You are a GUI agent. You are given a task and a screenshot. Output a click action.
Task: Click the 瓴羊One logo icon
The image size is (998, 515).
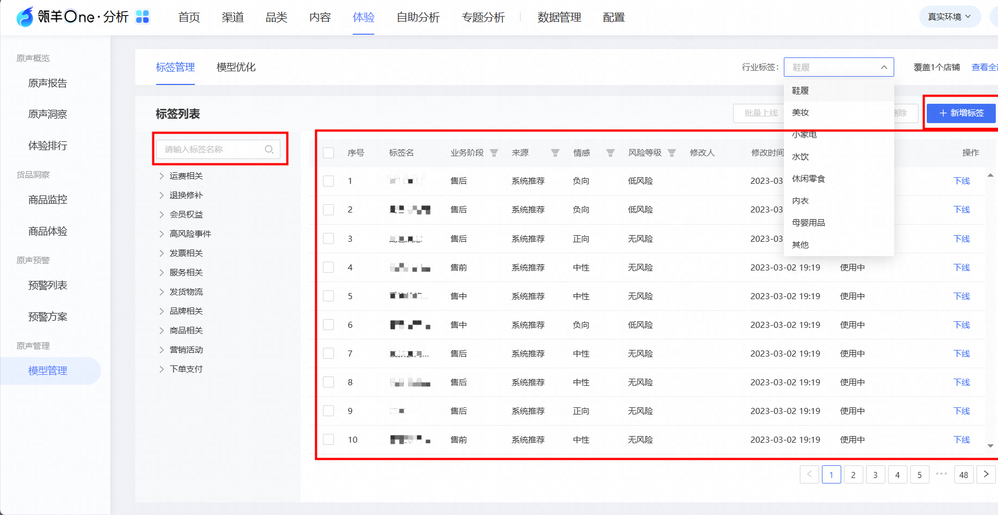click(x=25, y=17)
